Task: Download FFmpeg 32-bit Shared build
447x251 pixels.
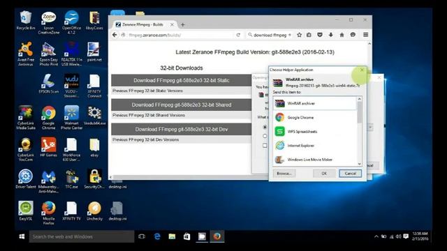Action: 182,105
